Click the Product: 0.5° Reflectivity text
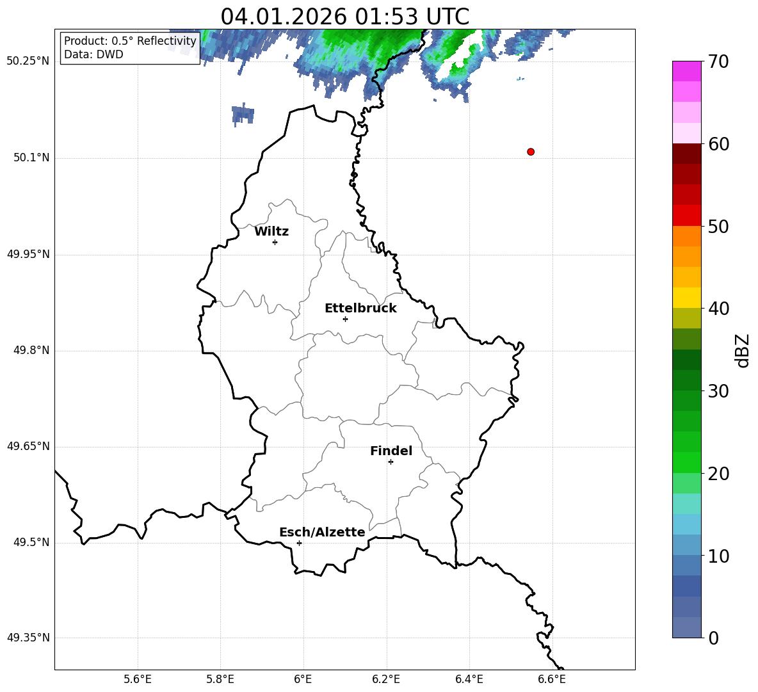 point(130,40)
